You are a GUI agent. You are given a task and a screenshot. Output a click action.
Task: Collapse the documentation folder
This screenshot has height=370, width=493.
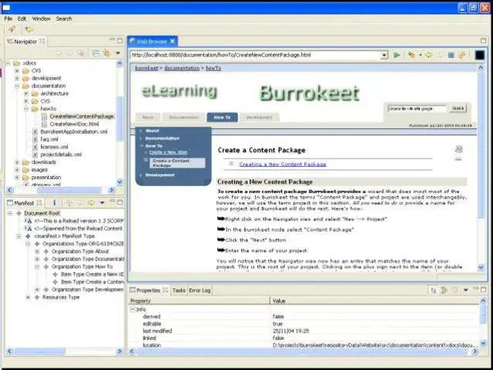pos(17,86)
